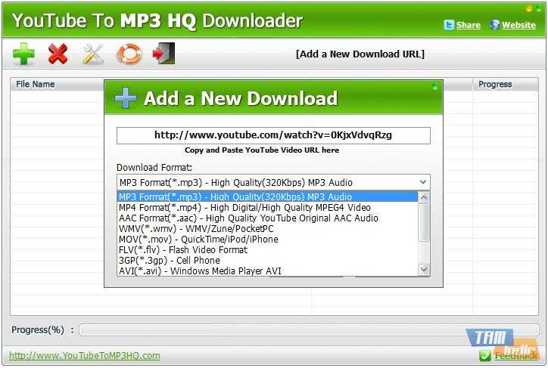Click the blue plus icon in dialog header
The width and height of the screenshot is (548, 368).
126,97
